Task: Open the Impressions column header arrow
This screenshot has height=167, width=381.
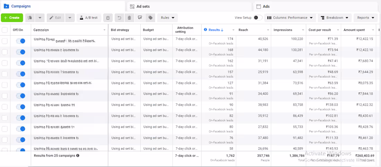Action: coord(303,30)
